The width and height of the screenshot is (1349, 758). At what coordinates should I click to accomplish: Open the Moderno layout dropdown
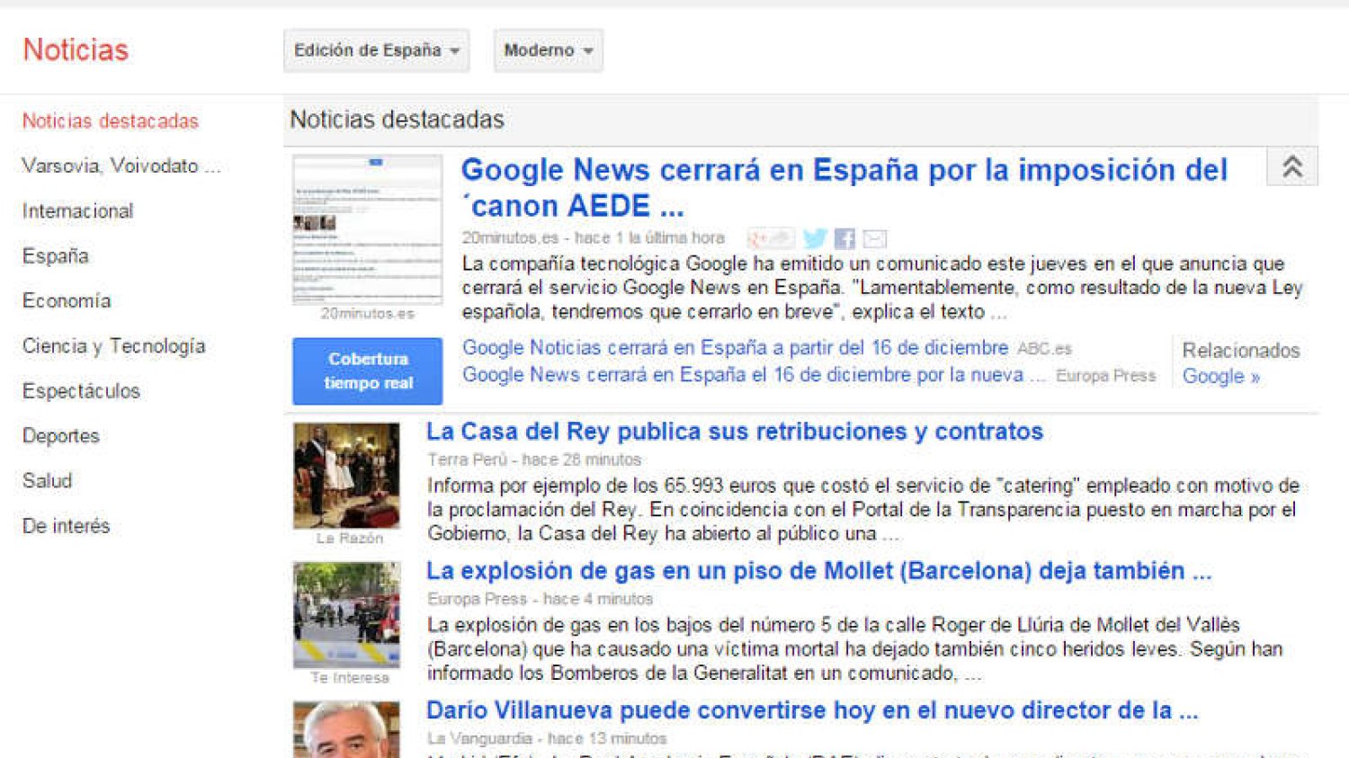548,50
